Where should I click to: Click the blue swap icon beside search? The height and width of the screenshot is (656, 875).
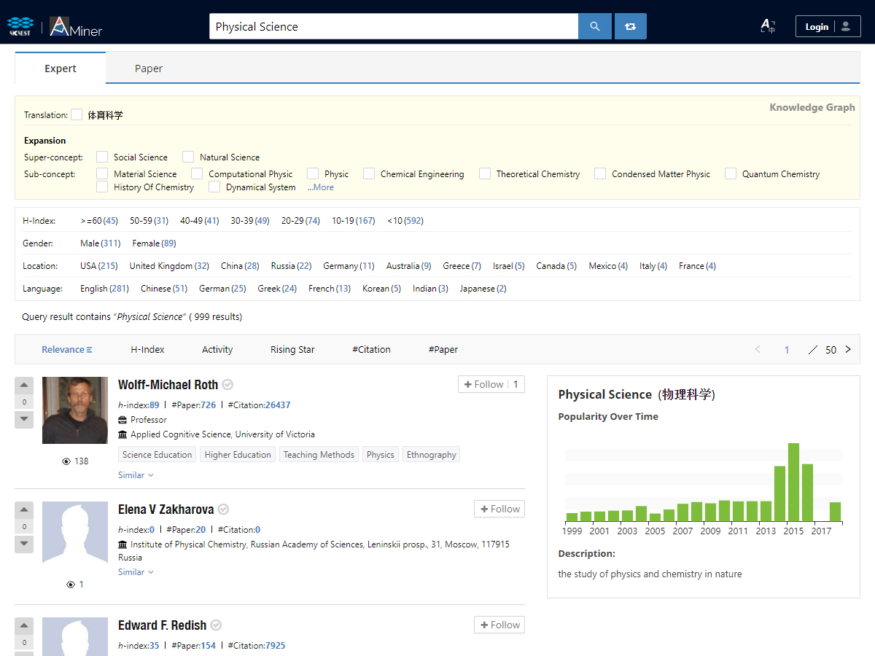point(630,26)
